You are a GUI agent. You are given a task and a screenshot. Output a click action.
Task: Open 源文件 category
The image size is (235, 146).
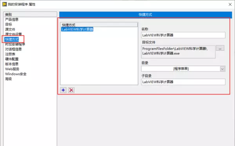point(10,29)
